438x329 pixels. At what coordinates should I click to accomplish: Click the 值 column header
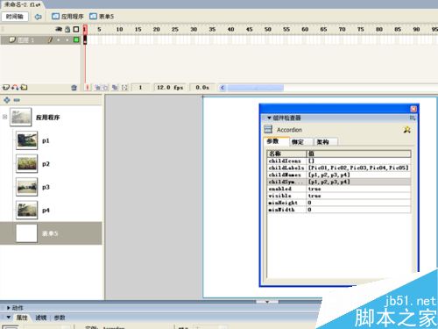pos(359,154)
